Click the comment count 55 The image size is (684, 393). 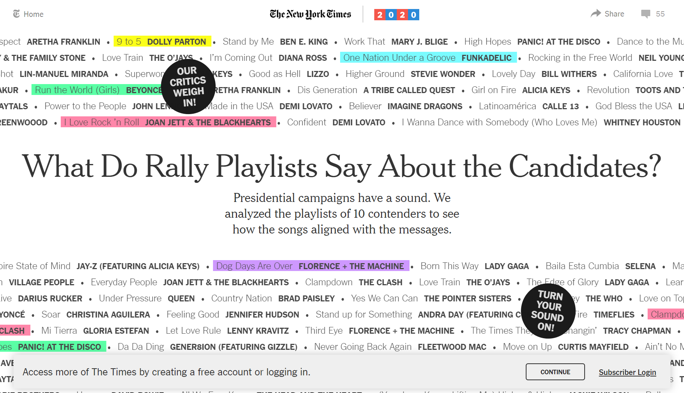660,14
